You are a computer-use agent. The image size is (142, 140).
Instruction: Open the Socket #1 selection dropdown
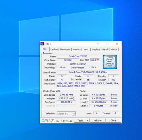(x=66, y=114)
